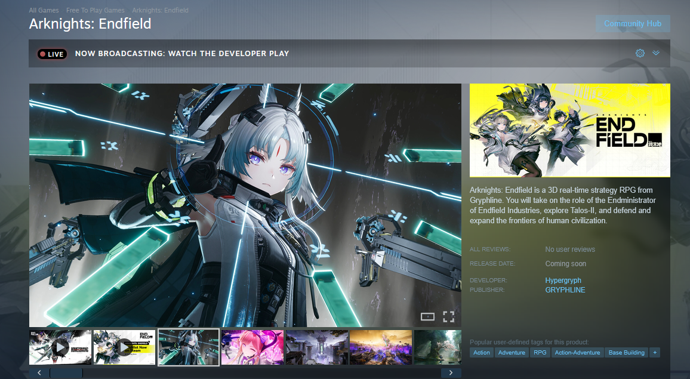690x379 pixels.
Task: Select the orange landscape screenshot thumbnail
Action: coord(381,347)
